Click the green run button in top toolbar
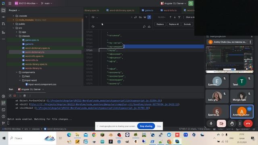The width and height of the screenshot is (258, 145). pos(191,3)
